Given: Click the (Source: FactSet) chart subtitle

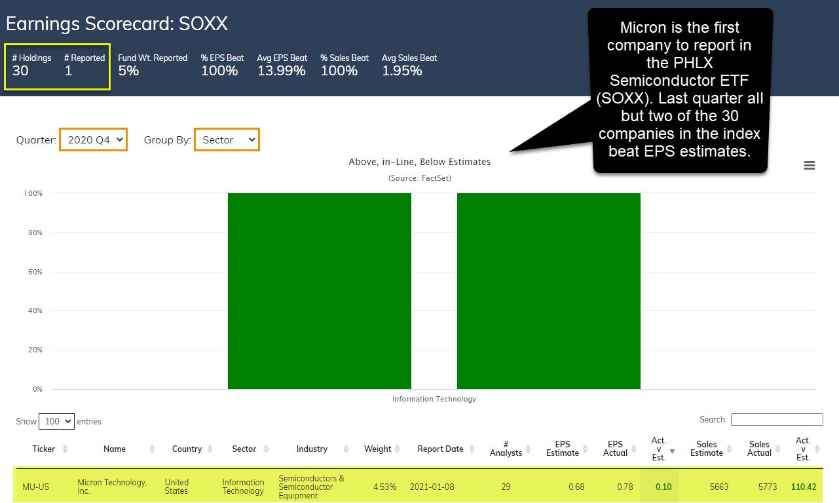Looking at the screenshot, I should [420, 177].
